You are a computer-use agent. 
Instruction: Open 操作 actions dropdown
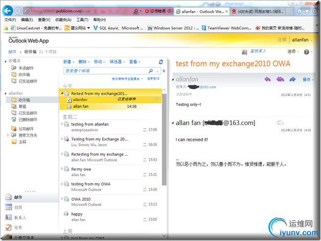(308, 80)
